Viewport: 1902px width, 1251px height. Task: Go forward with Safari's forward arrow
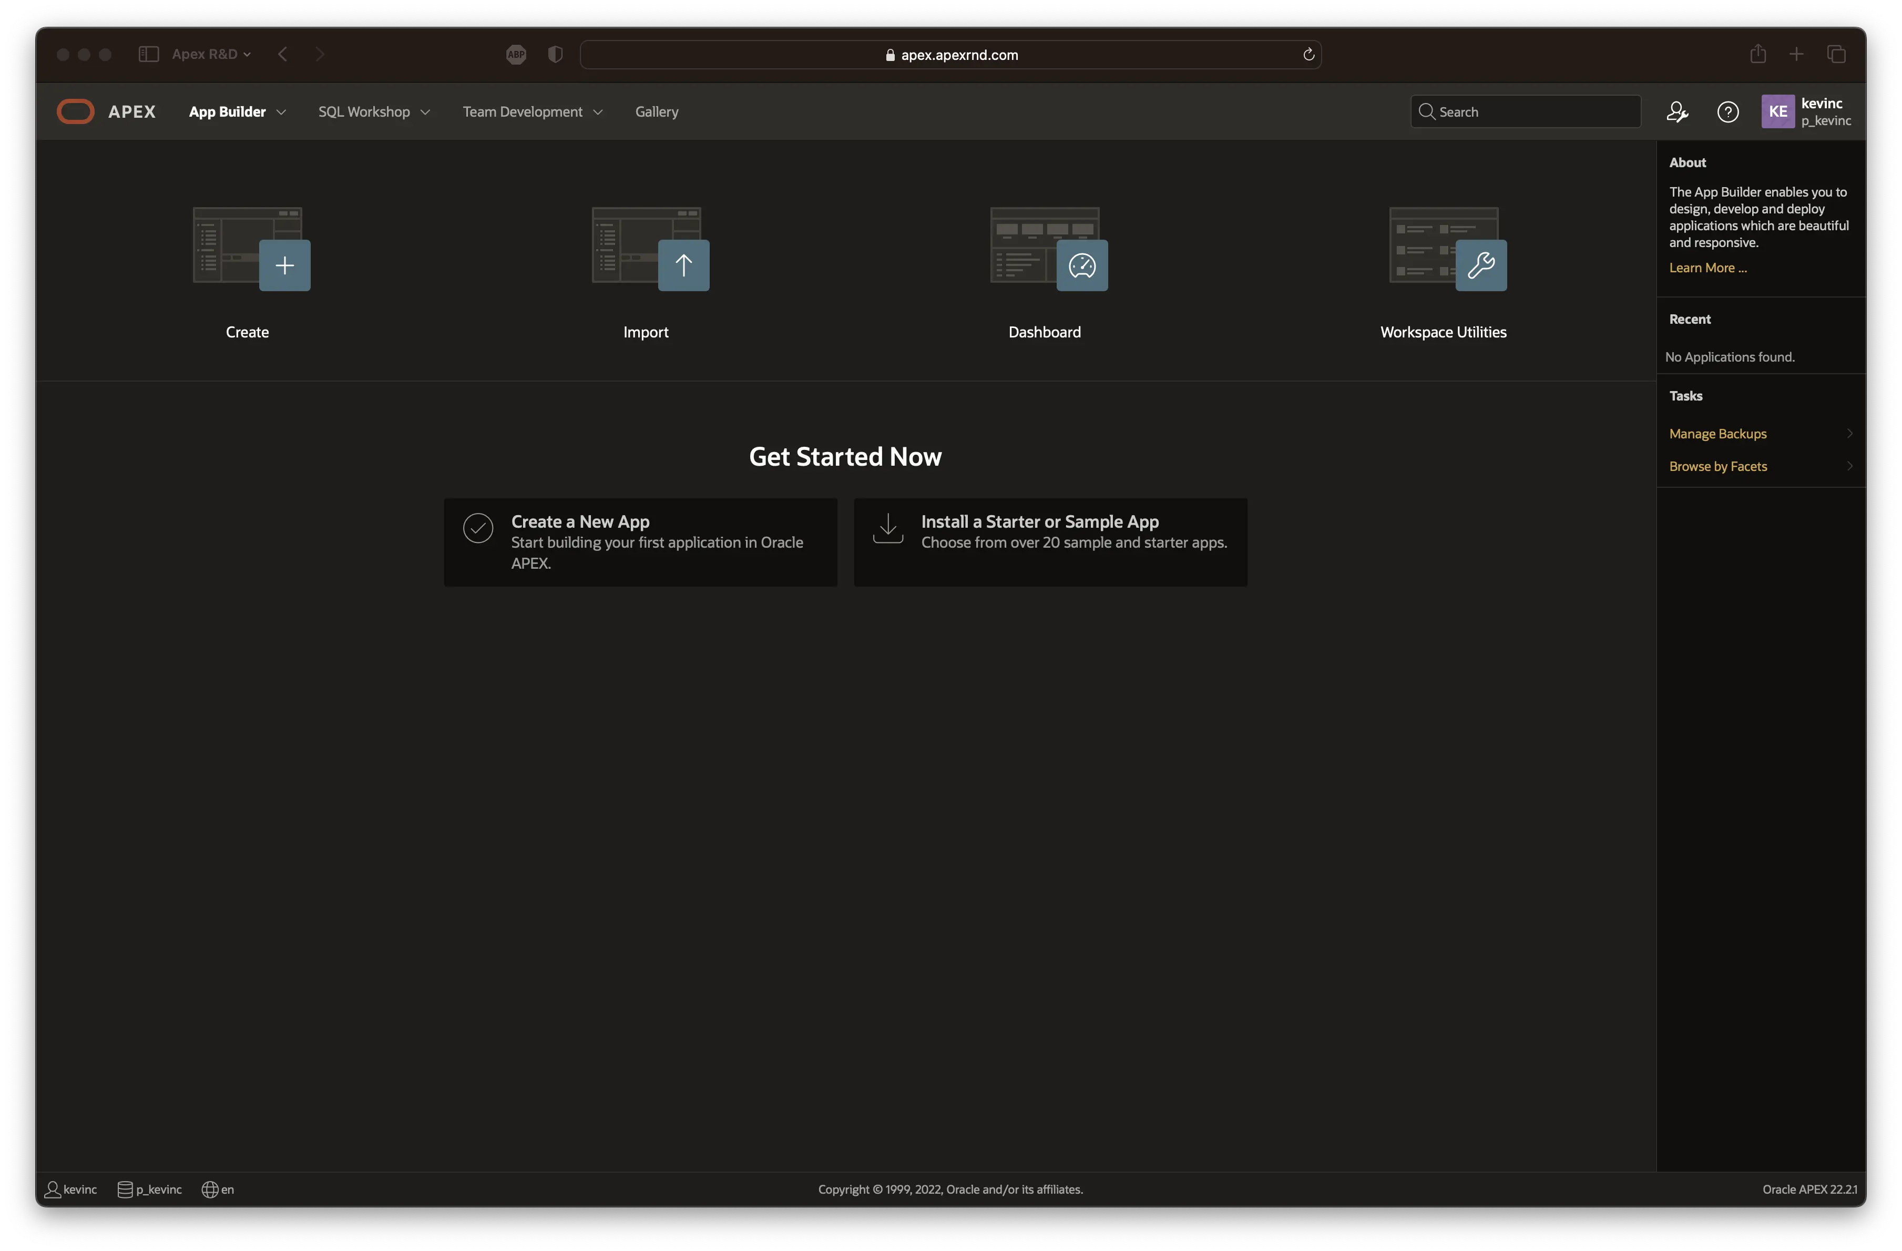pos(320,54)
